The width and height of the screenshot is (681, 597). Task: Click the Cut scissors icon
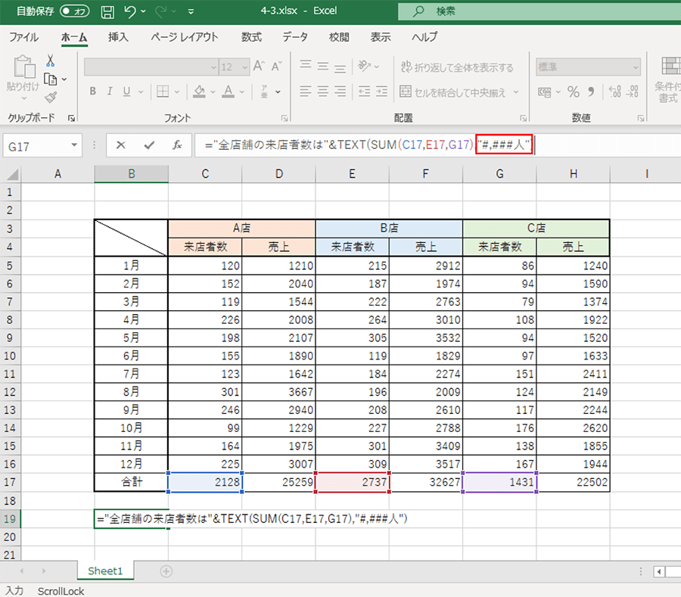click(x=51, y=61)
